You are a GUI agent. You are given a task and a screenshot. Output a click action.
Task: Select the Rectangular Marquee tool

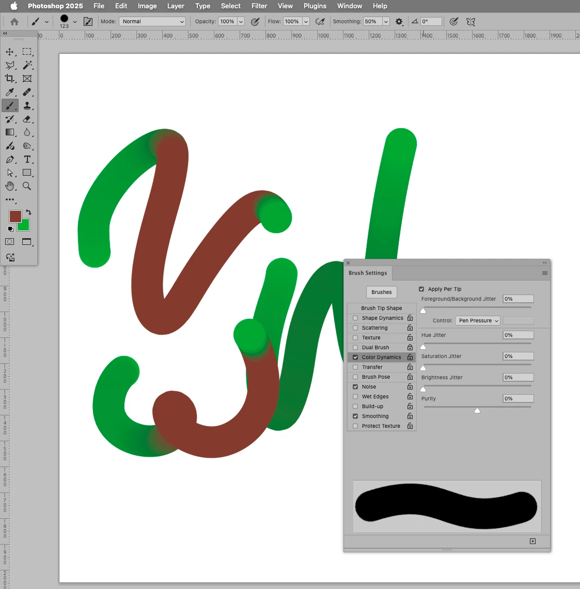click(x=27, y=52)
